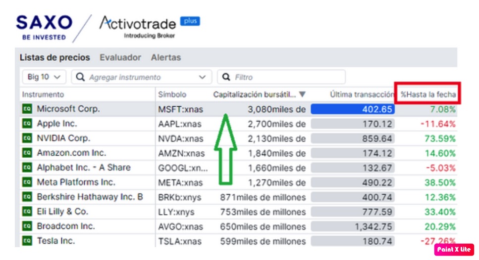Screen dimensions: 479x260
Task: Open the Big 10 list dropdown
Action: point(44,77)
